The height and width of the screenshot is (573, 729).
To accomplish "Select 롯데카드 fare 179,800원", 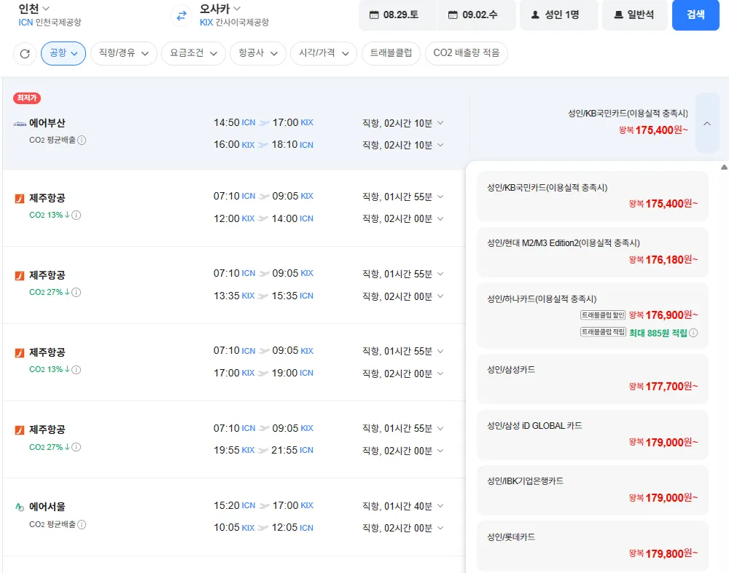I will (x=592, y=546).
